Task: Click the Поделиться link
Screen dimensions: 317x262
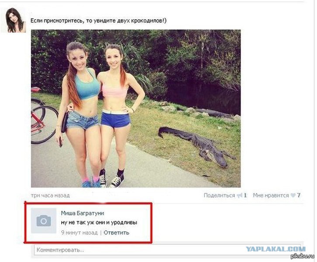Action: [219, 195]
